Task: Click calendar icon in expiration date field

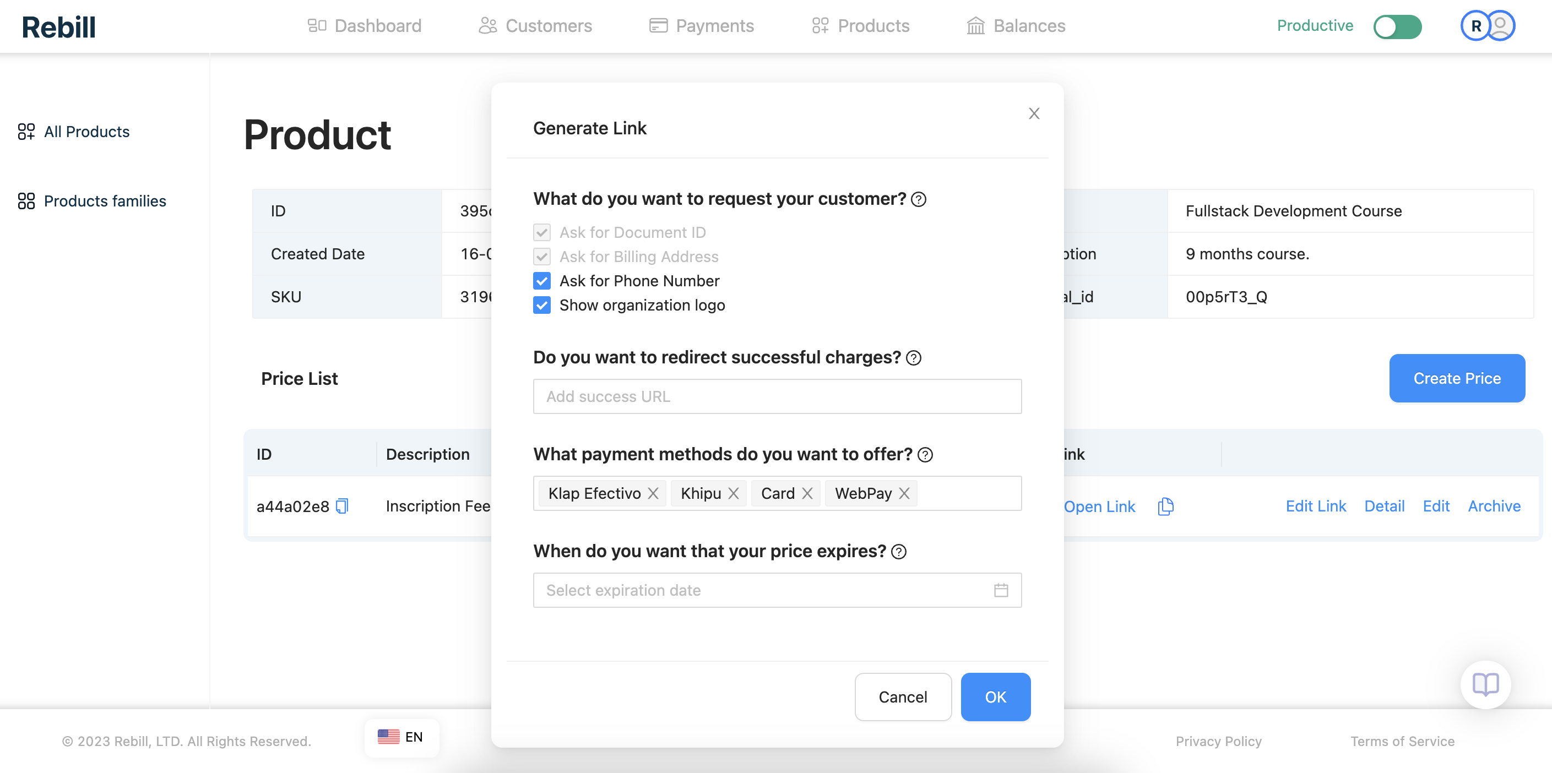Action: (x=1001, y=590)
